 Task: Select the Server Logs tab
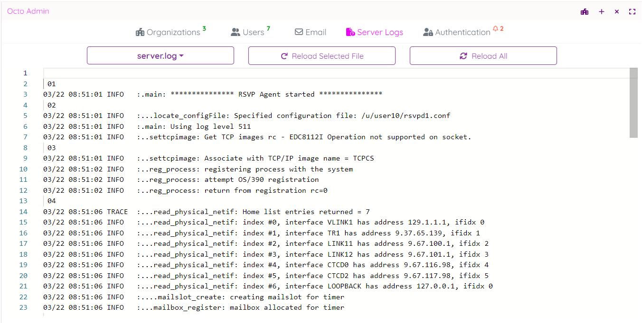point(379,32)
